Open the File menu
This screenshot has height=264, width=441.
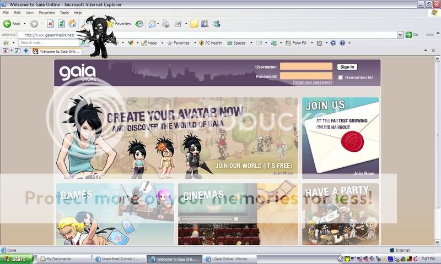point(6,13)
